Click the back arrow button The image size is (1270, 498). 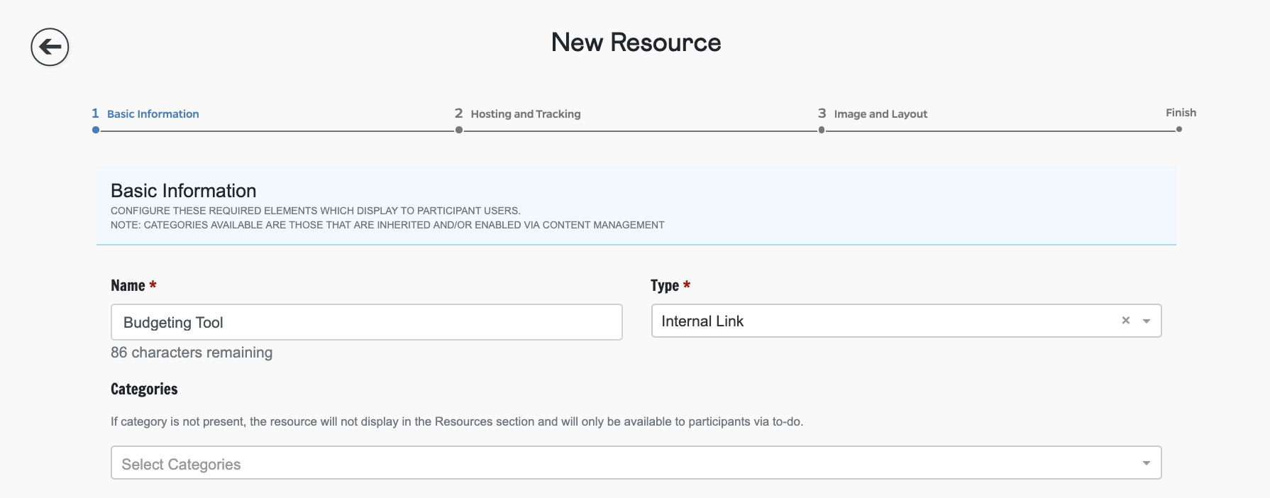point(50,48)
